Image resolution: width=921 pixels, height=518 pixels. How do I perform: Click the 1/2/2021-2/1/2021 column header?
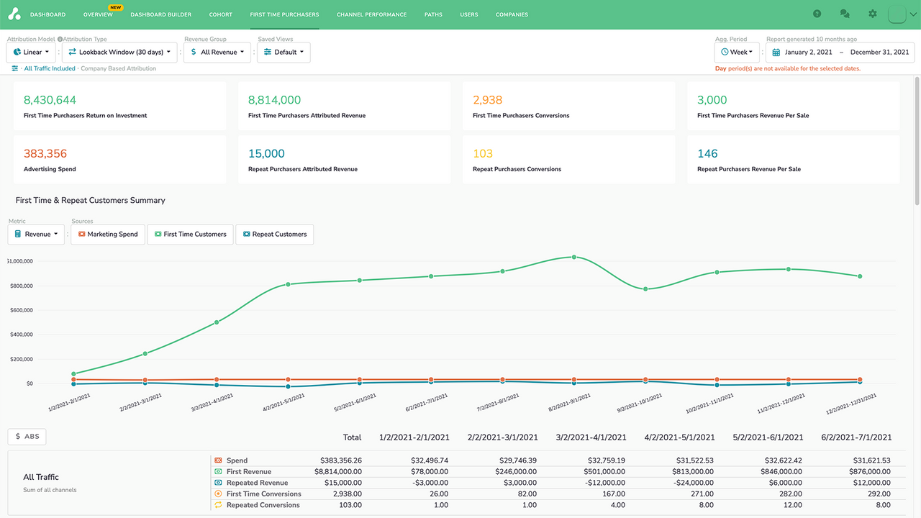[414, 437]
